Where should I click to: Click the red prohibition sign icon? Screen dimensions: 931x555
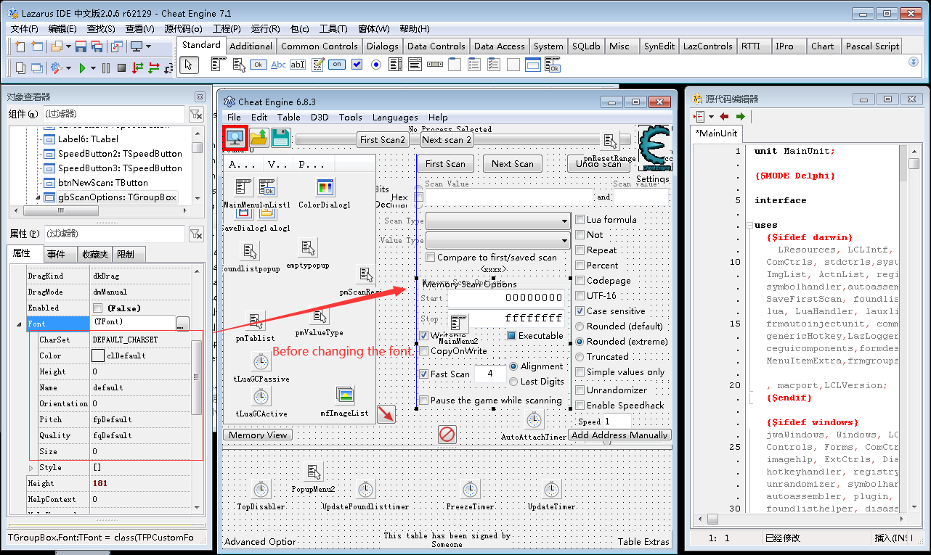pos(447,435)
